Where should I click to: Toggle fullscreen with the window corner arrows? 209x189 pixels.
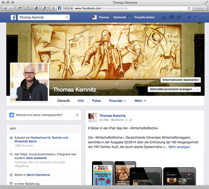click(x=206, y=3)
